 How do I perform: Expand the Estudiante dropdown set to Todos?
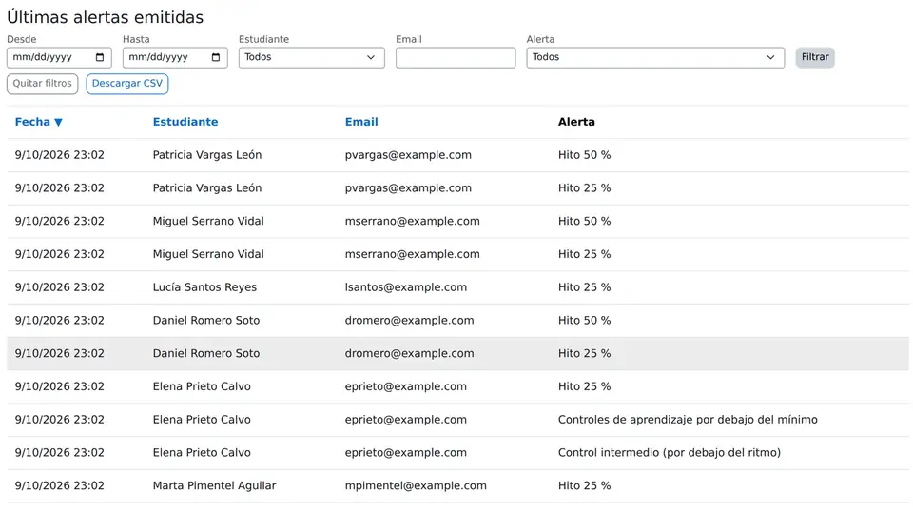pyautogui.click(x=312, y=57)
